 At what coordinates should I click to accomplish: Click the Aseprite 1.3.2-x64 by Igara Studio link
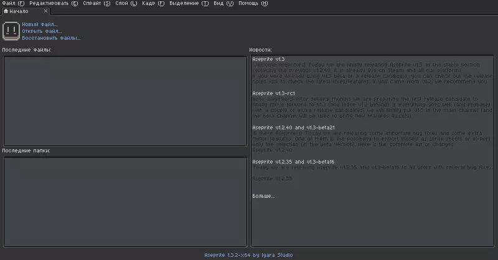248,255
